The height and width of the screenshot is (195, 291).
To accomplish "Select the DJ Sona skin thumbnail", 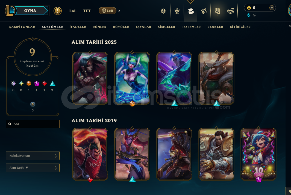I will pyautogui.click(x=132, y=78).
